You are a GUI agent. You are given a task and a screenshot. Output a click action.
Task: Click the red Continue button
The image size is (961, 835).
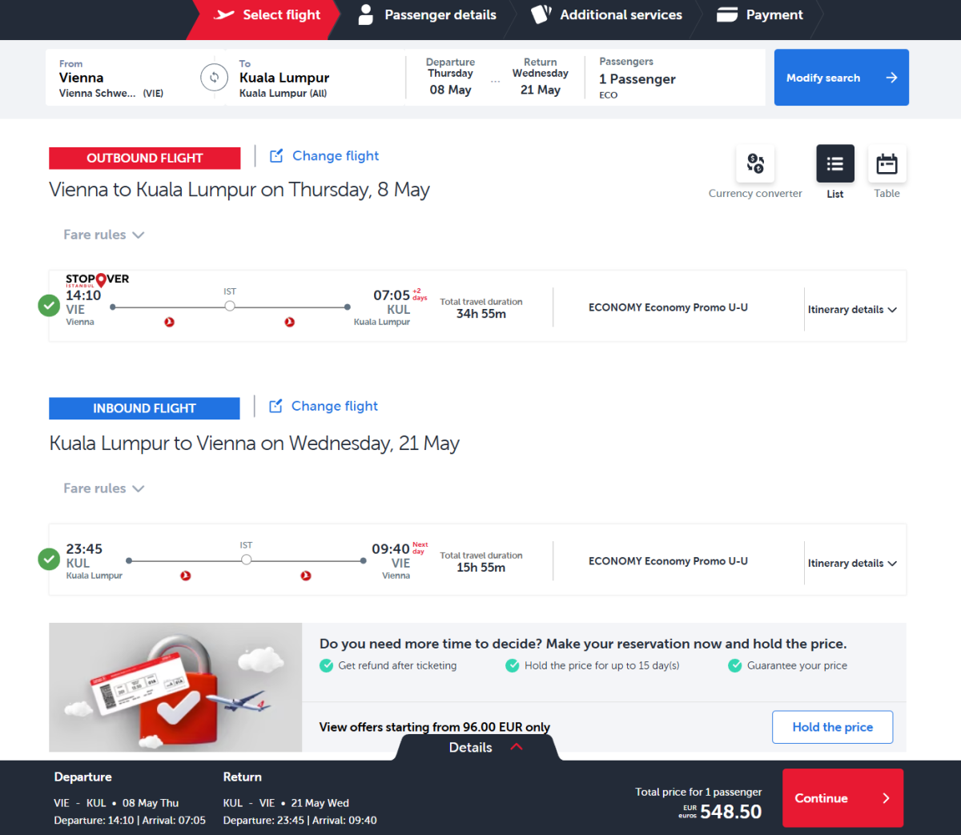(x=842, y=798)
